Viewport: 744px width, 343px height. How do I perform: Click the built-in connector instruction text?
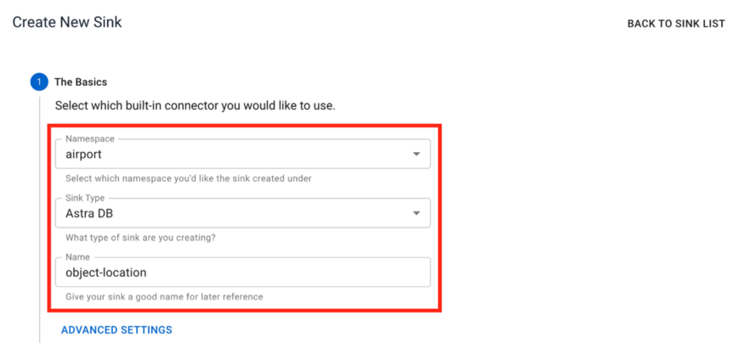click(195, 106)
